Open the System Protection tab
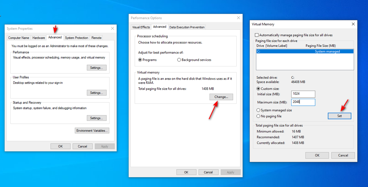Screen dimensions: 368x187 [x=76, y=38]
